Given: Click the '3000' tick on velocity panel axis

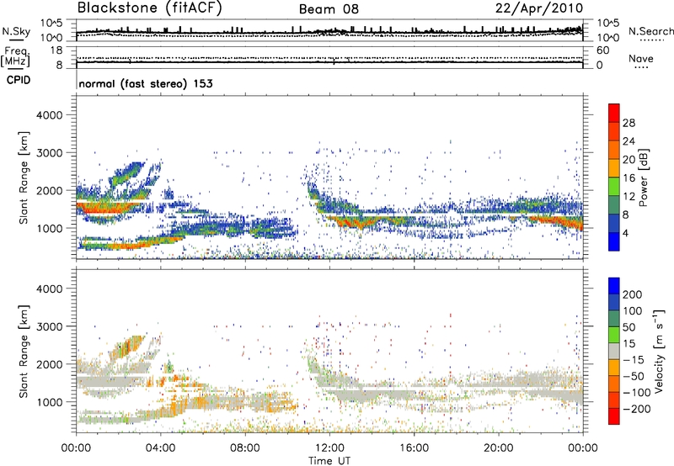Looking at the screenshot, I should click(49, 327).
